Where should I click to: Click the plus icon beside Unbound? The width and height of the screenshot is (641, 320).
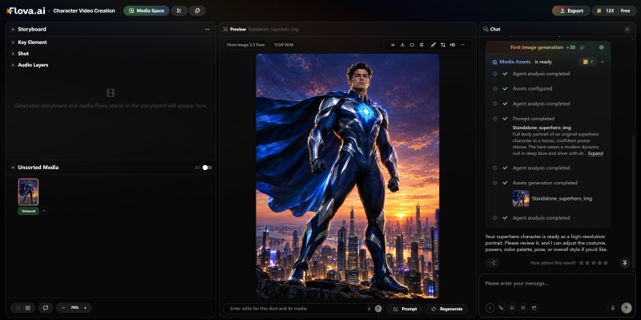44,211
